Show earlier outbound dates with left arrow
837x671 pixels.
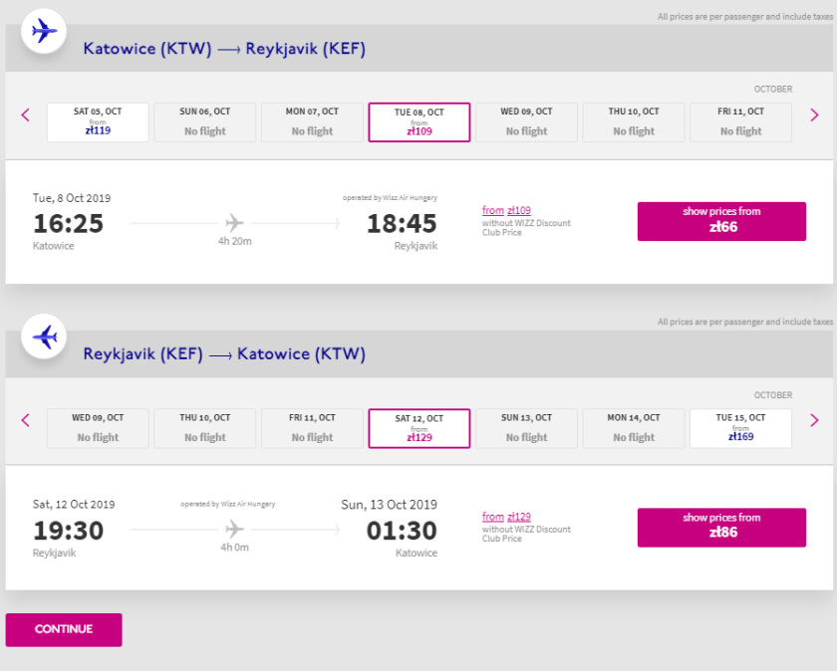coord(26,115)
